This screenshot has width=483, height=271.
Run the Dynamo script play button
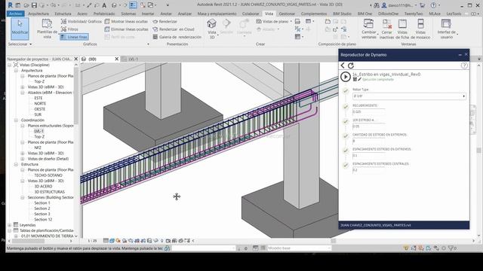point(346,77)
